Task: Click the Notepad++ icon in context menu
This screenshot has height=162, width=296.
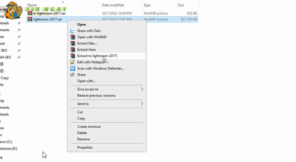Action: (x=72, y=62)
